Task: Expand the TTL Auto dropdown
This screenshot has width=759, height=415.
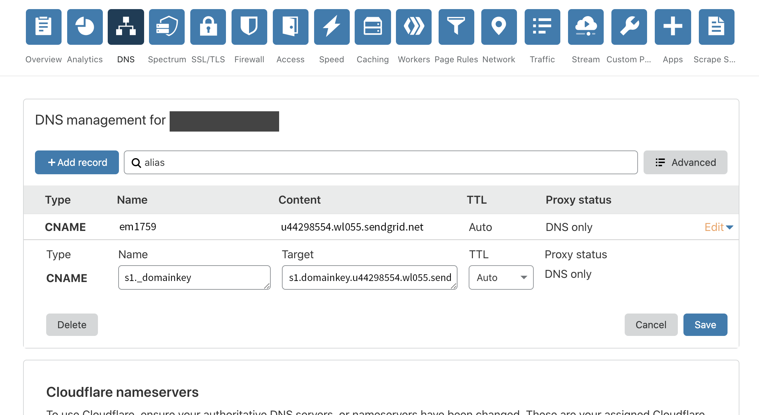Action: (x=501, y=277)
